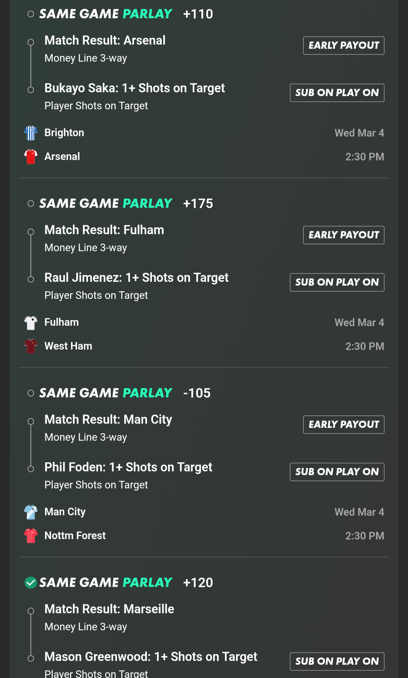Viewport: 408px width, 678px height.
Task: Click the Arsenal red jersey icon
Action: pyautogui.click(x=31, y=157)
